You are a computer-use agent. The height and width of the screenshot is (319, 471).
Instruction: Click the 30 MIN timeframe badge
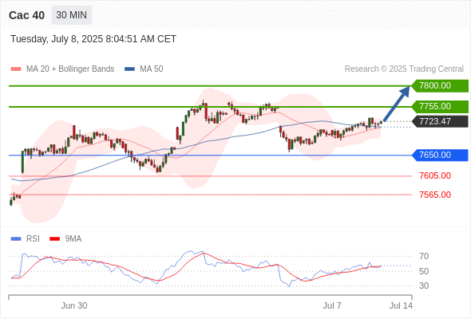pos(72,15)
